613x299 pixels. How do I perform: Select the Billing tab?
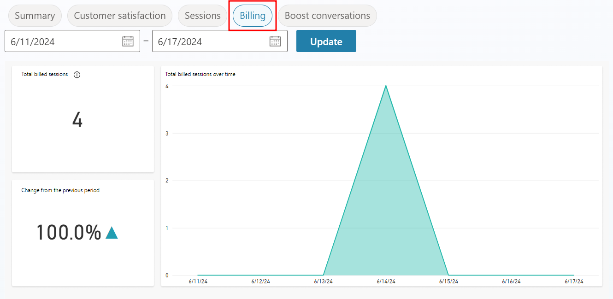253,16
